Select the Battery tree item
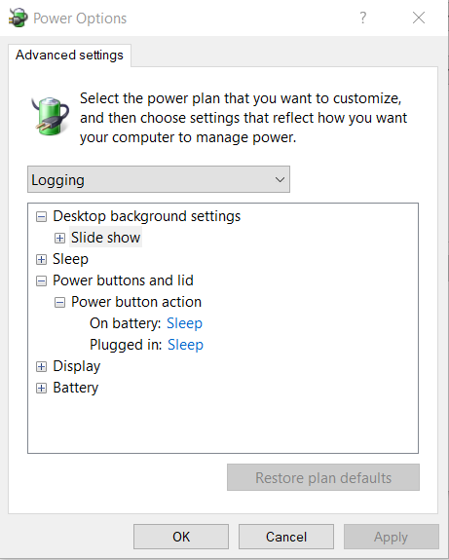The width and height of the screenshot is (449, 560). tap(76, 388)
